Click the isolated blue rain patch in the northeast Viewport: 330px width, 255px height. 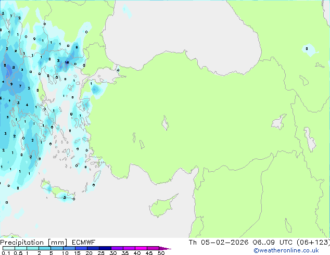[309, 49]
